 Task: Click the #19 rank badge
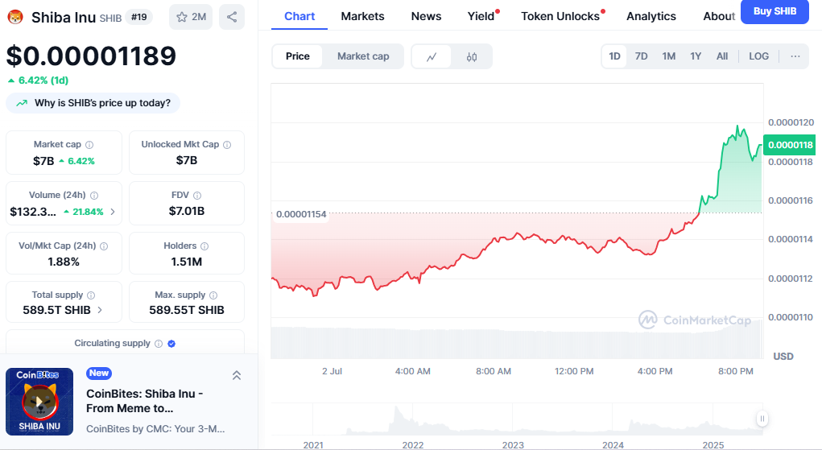click(x=139, y=18)
